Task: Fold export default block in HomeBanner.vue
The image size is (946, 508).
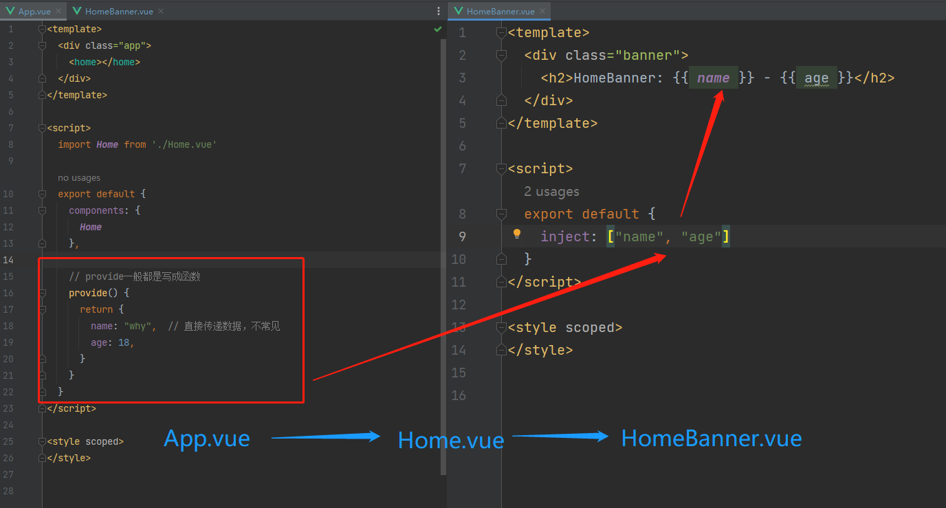Action: coord(502,214)
